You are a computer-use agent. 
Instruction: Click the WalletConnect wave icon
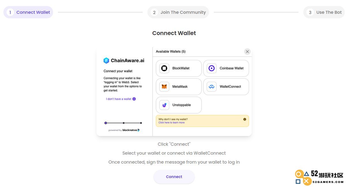[x=212, y=87]
